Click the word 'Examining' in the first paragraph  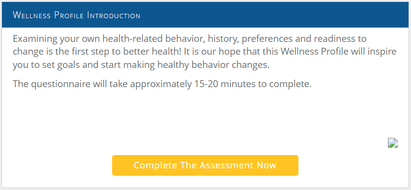point(35,39)
